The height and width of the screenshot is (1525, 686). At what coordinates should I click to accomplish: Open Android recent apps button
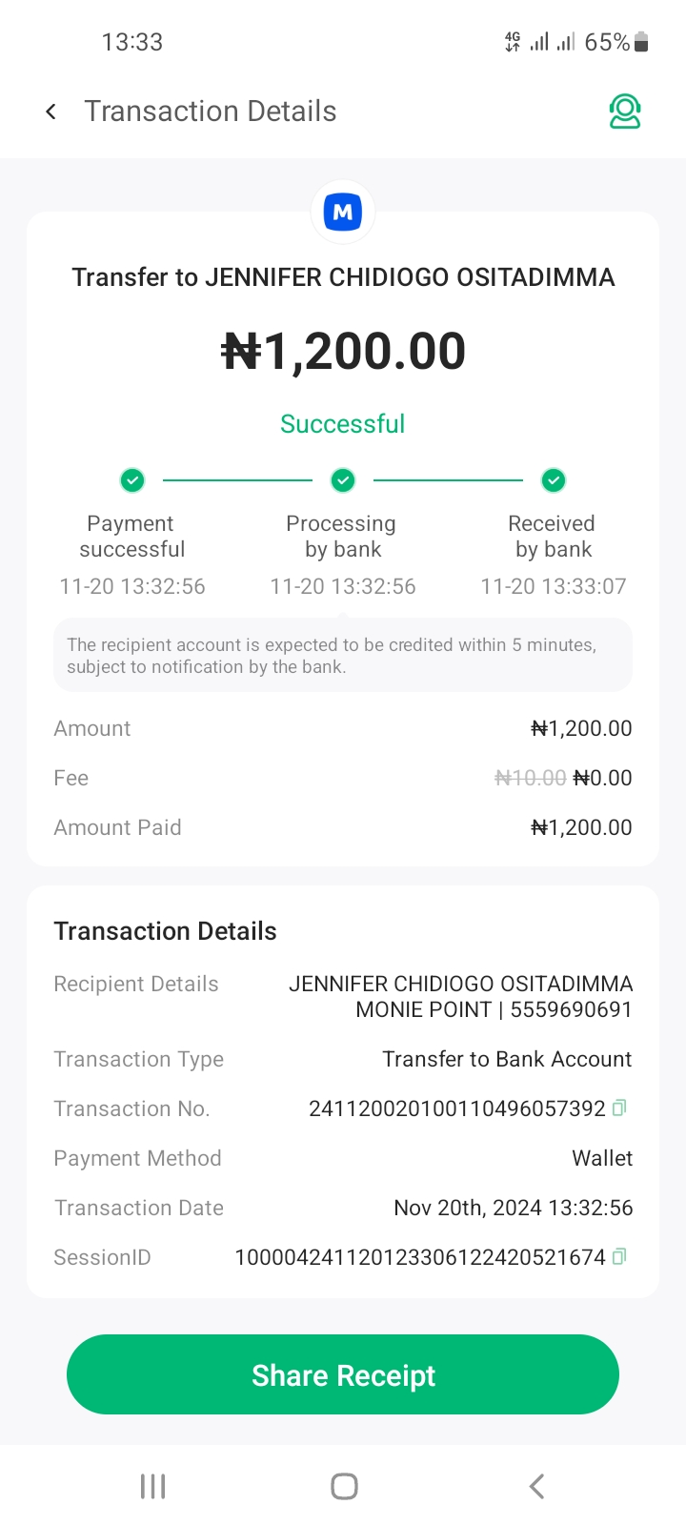coord(152,1486)
